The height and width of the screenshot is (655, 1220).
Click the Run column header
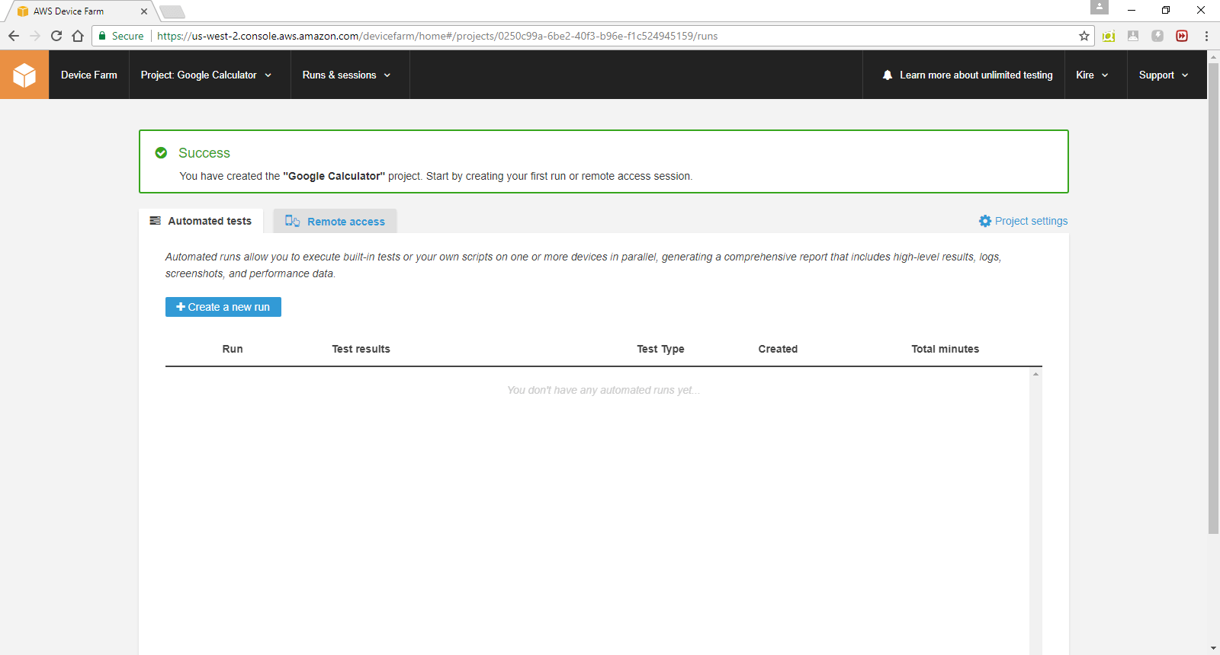click(233, 349)
